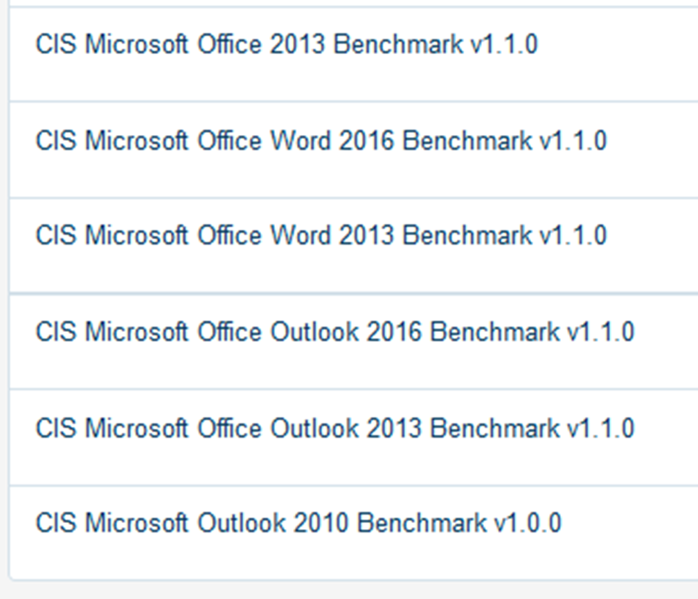Click the v1.0.0 version text of Outlook 2010

tap(528, 524)
